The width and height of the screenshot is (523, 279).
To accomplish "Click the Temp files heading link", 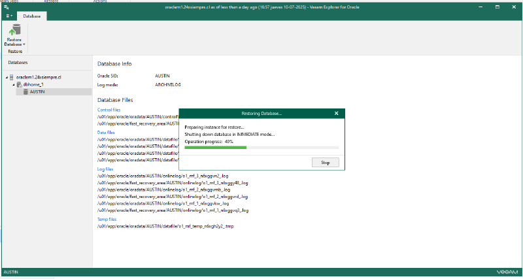I will point(107,220).
